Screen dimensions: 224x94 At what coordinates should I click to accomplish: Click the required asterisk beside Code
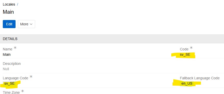191,48
